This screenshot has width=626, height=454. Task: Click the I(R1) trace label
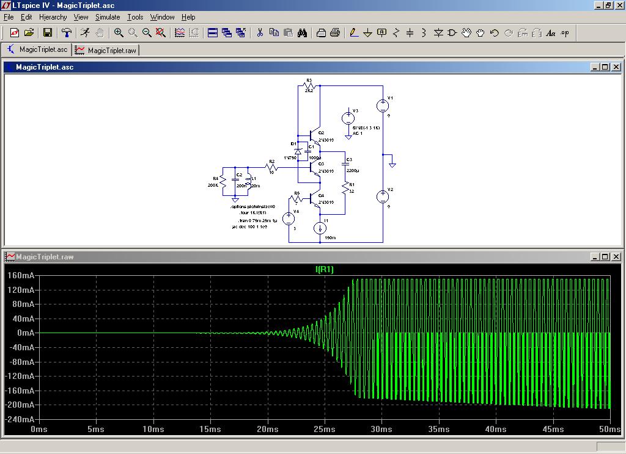pos(325,270)
